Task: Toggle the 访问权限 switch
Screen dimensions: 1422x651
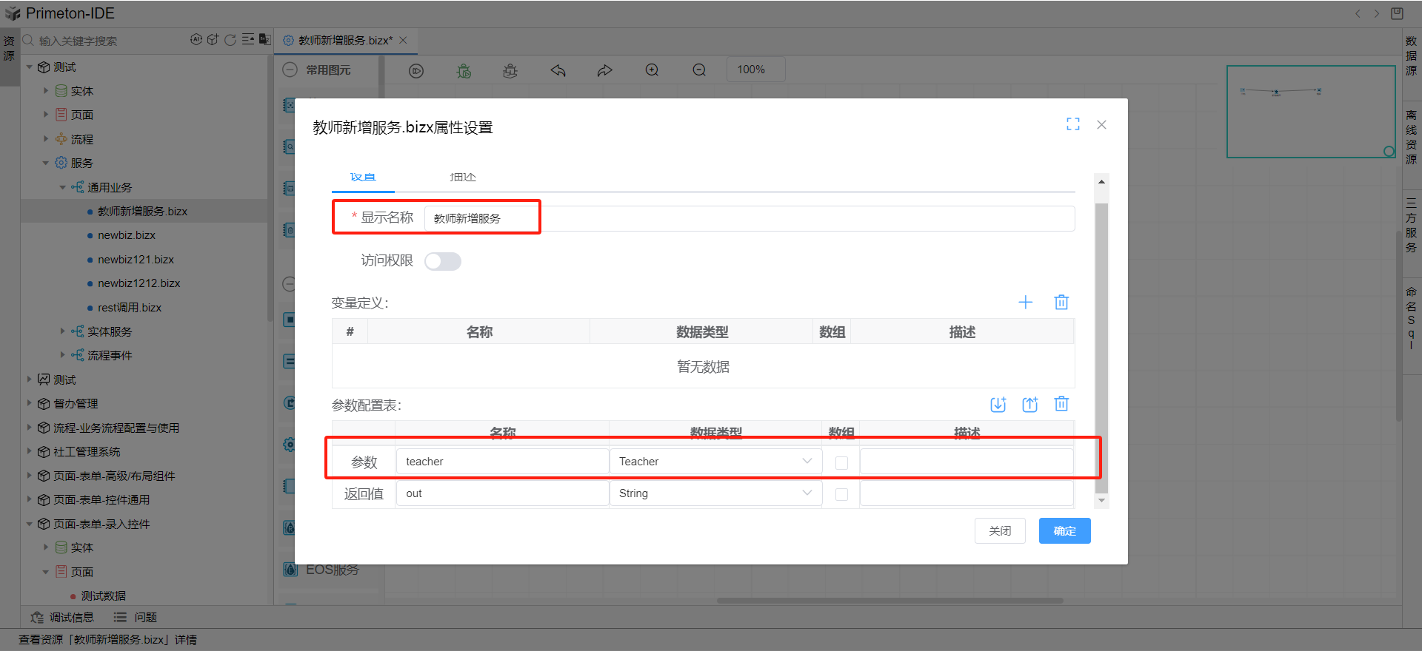Action: coord(443,261)
